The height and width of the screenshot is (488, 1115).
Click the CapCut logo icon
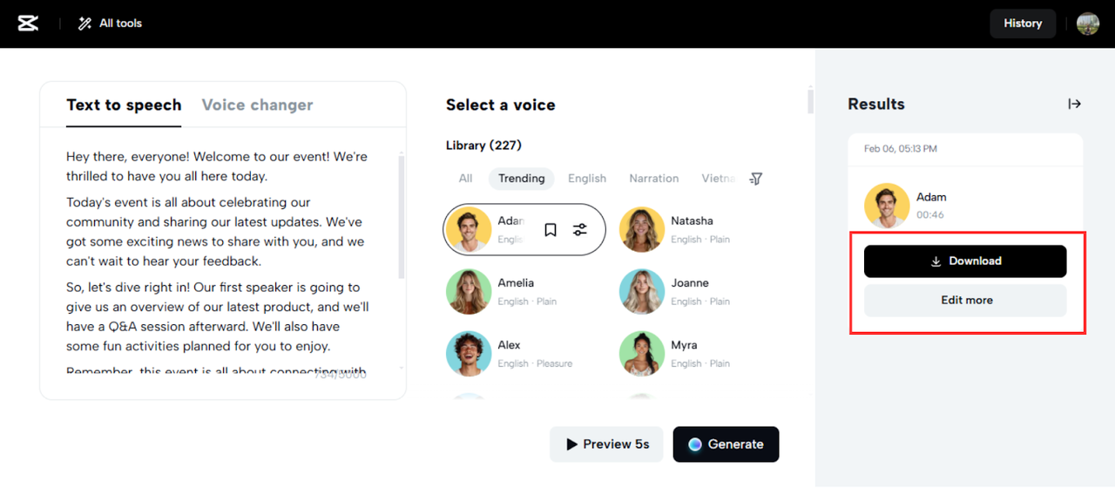click(28, 24)
